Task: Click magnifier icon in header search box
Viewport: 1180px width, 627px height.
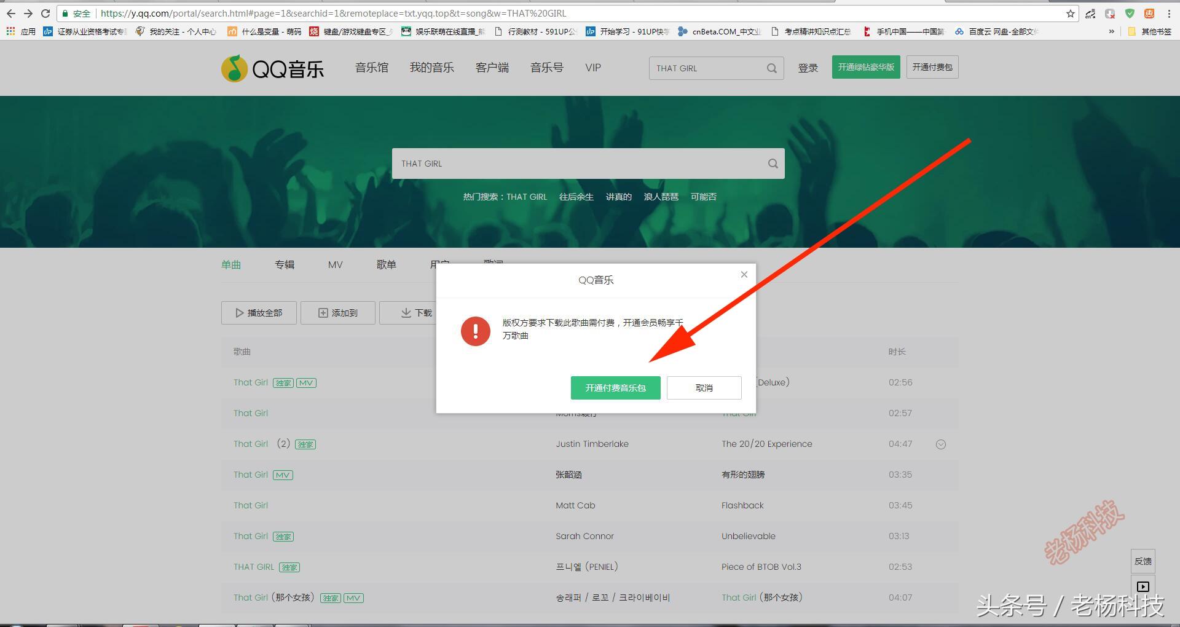Action: tap(771, 68)
